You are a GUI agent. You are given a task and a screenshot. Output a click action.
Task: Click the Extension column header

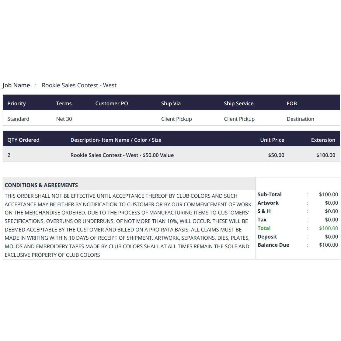[323, 140]
